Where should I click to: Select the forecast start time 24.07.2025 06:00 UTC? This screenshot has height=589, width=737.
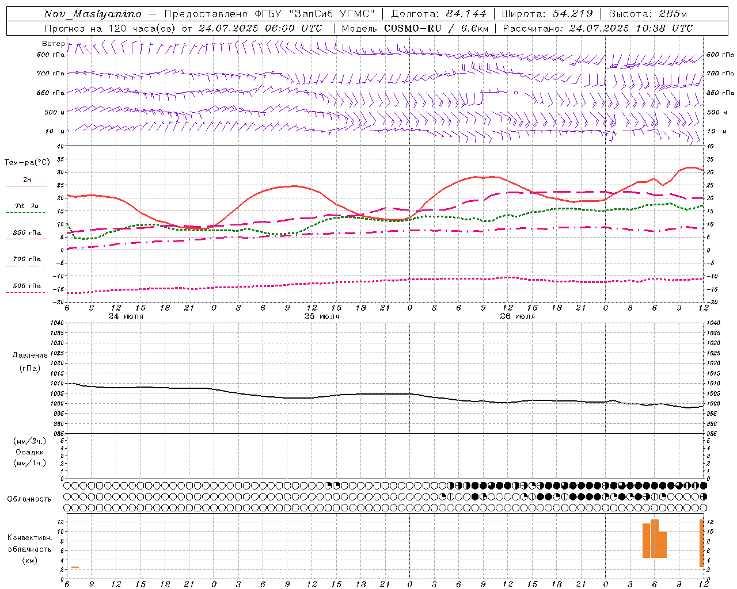click(x=260, y=28)
